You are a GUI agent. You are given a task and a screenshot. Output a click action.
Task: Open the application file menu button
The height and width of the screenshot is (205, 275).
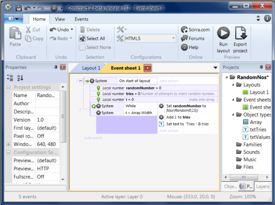coord(14,19)
